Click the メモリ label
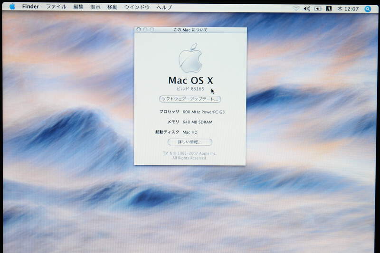This screenshot has width=380, height=253. click(173, 122)
